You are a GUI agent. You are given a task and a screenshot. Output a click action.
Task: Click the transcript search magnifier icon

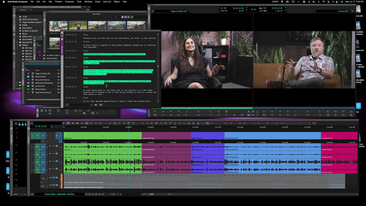[91, 105]
